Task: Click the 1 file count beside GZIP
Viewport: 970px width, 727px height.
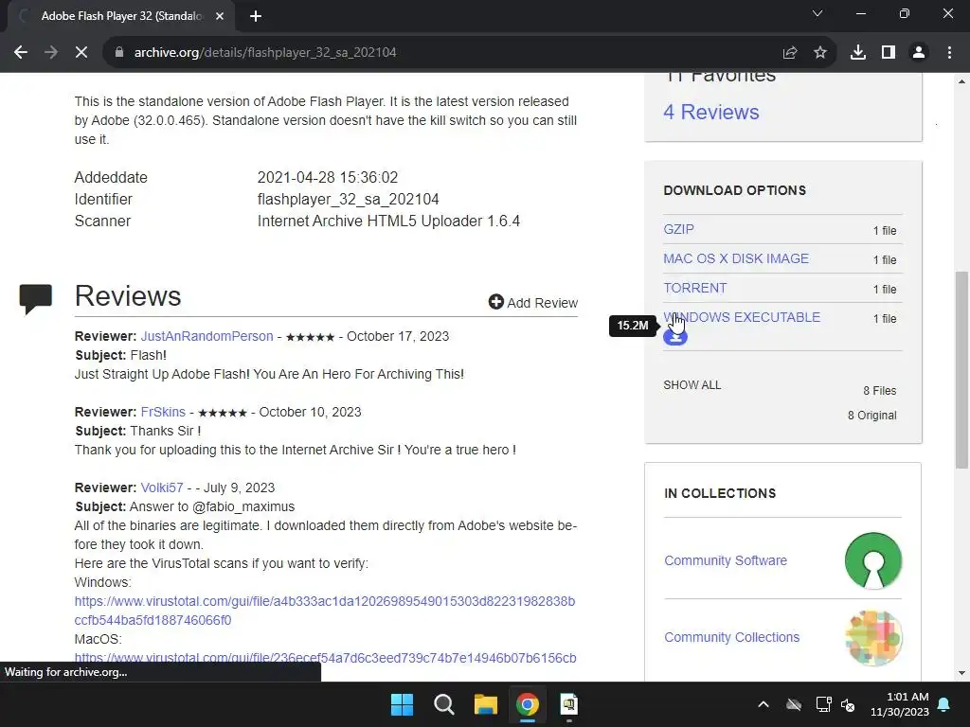Action: pos(885,231)
